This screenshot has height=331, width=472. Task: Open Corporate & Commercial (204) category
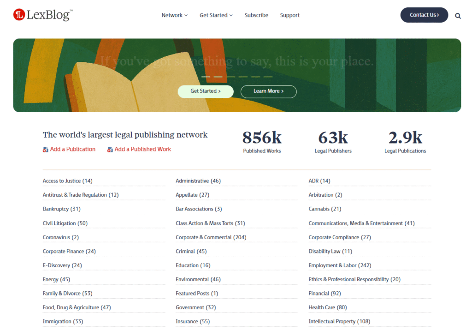(x=211, y=237)
